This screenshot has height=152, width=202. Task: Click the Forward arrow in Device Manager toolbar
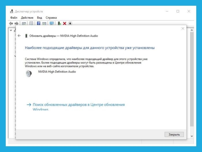pos(16,23)
